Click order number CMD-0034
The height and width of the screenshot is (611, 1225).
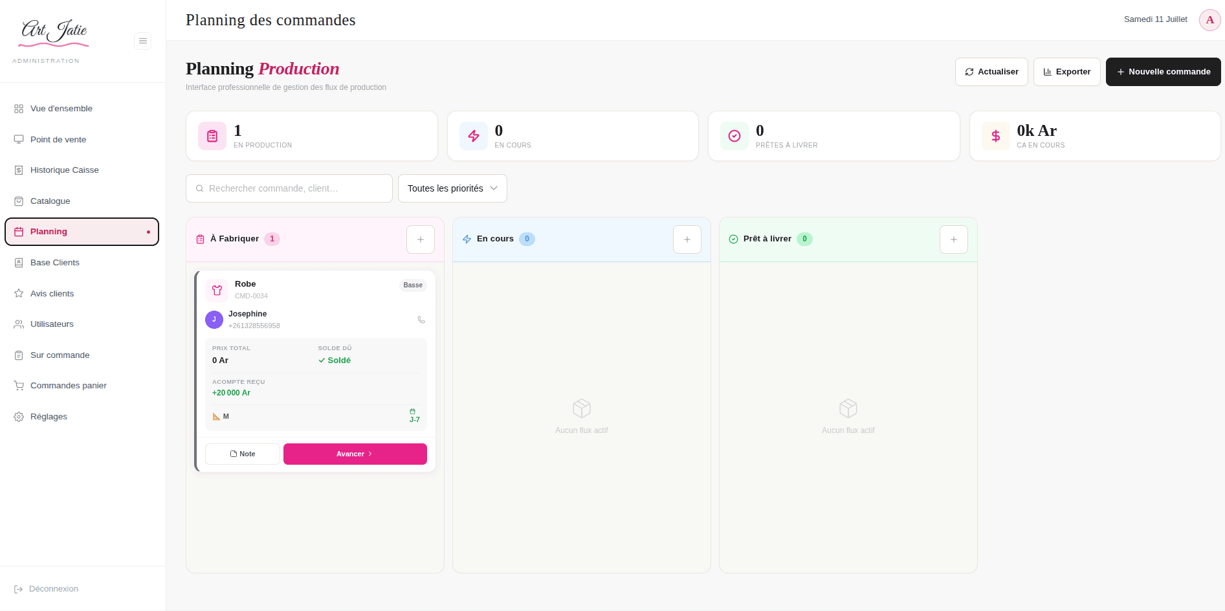(251, 296)
